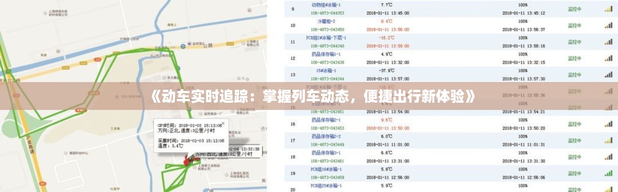Open device PCR组2#冰箱-下层-1

(x=326, y=38)
